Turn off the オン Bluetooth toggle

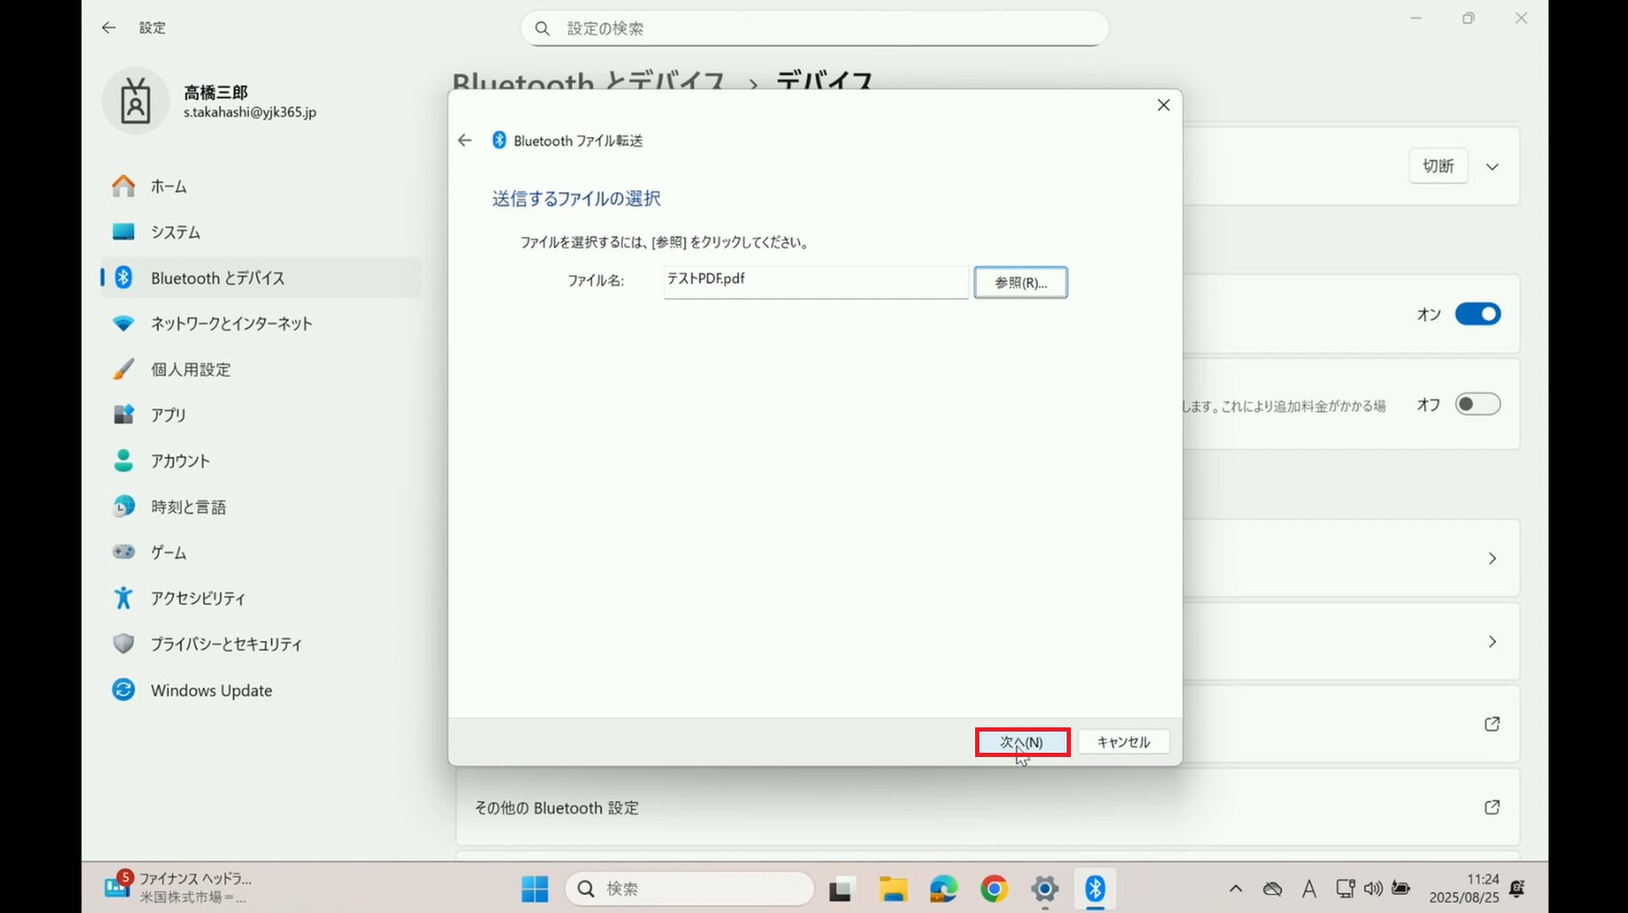click(1477, 315)
